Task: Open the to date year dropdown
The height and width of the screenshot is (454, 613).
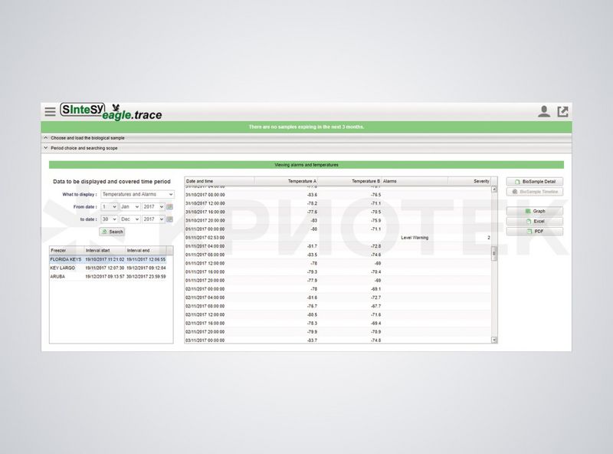Action: click(154, 219)
